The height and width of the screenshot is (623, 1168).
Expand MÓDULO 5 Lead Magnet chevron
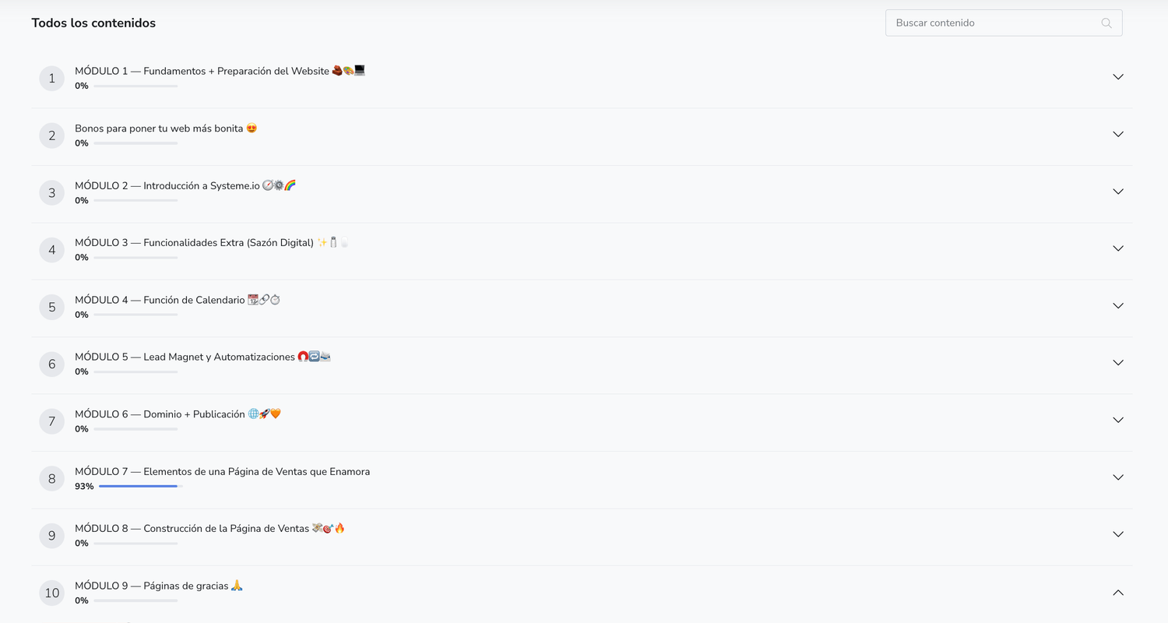point(1118,363)
